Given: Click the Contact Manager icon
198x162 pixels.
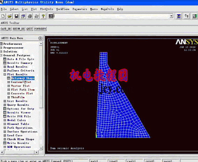Looking at the screenshot, I should click(195, 16).
